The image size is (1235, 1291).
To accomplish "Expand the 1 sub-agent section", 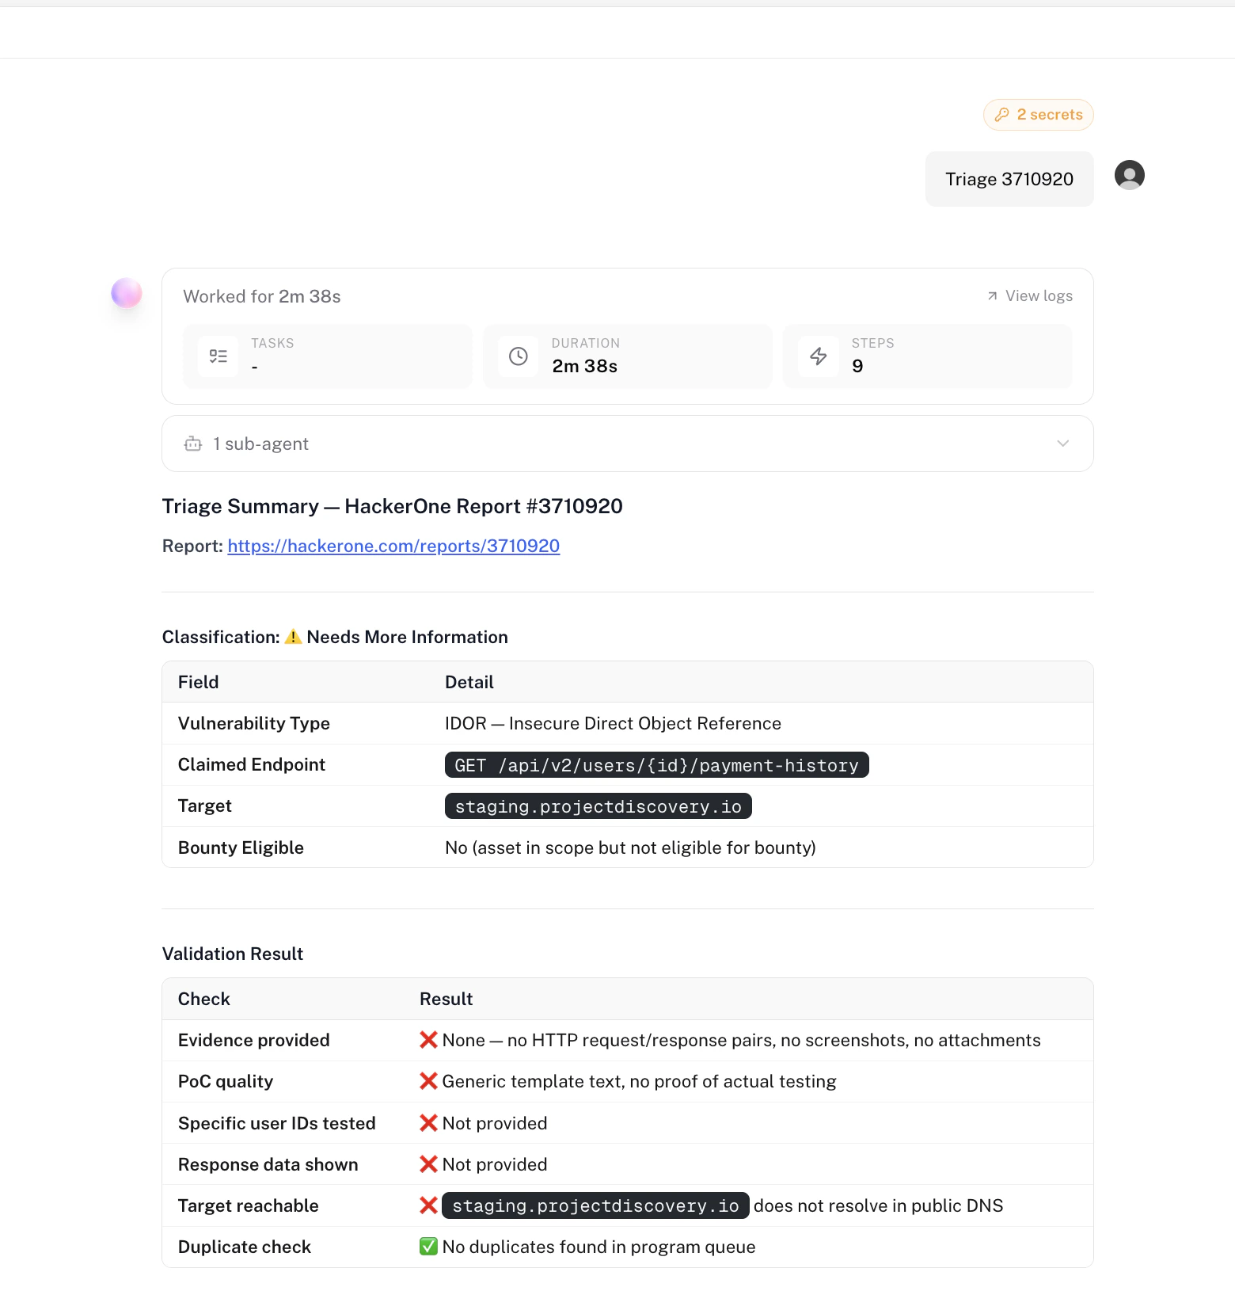I will [627, 444].
